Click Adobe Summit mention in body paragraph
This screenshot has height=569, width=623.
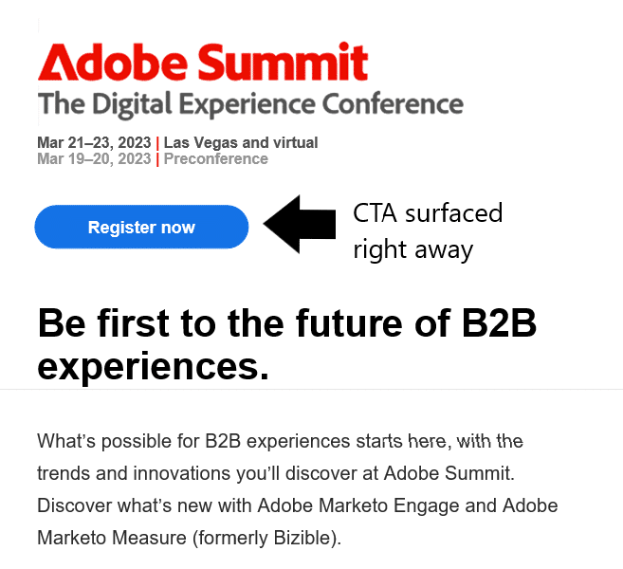(449, 473)
